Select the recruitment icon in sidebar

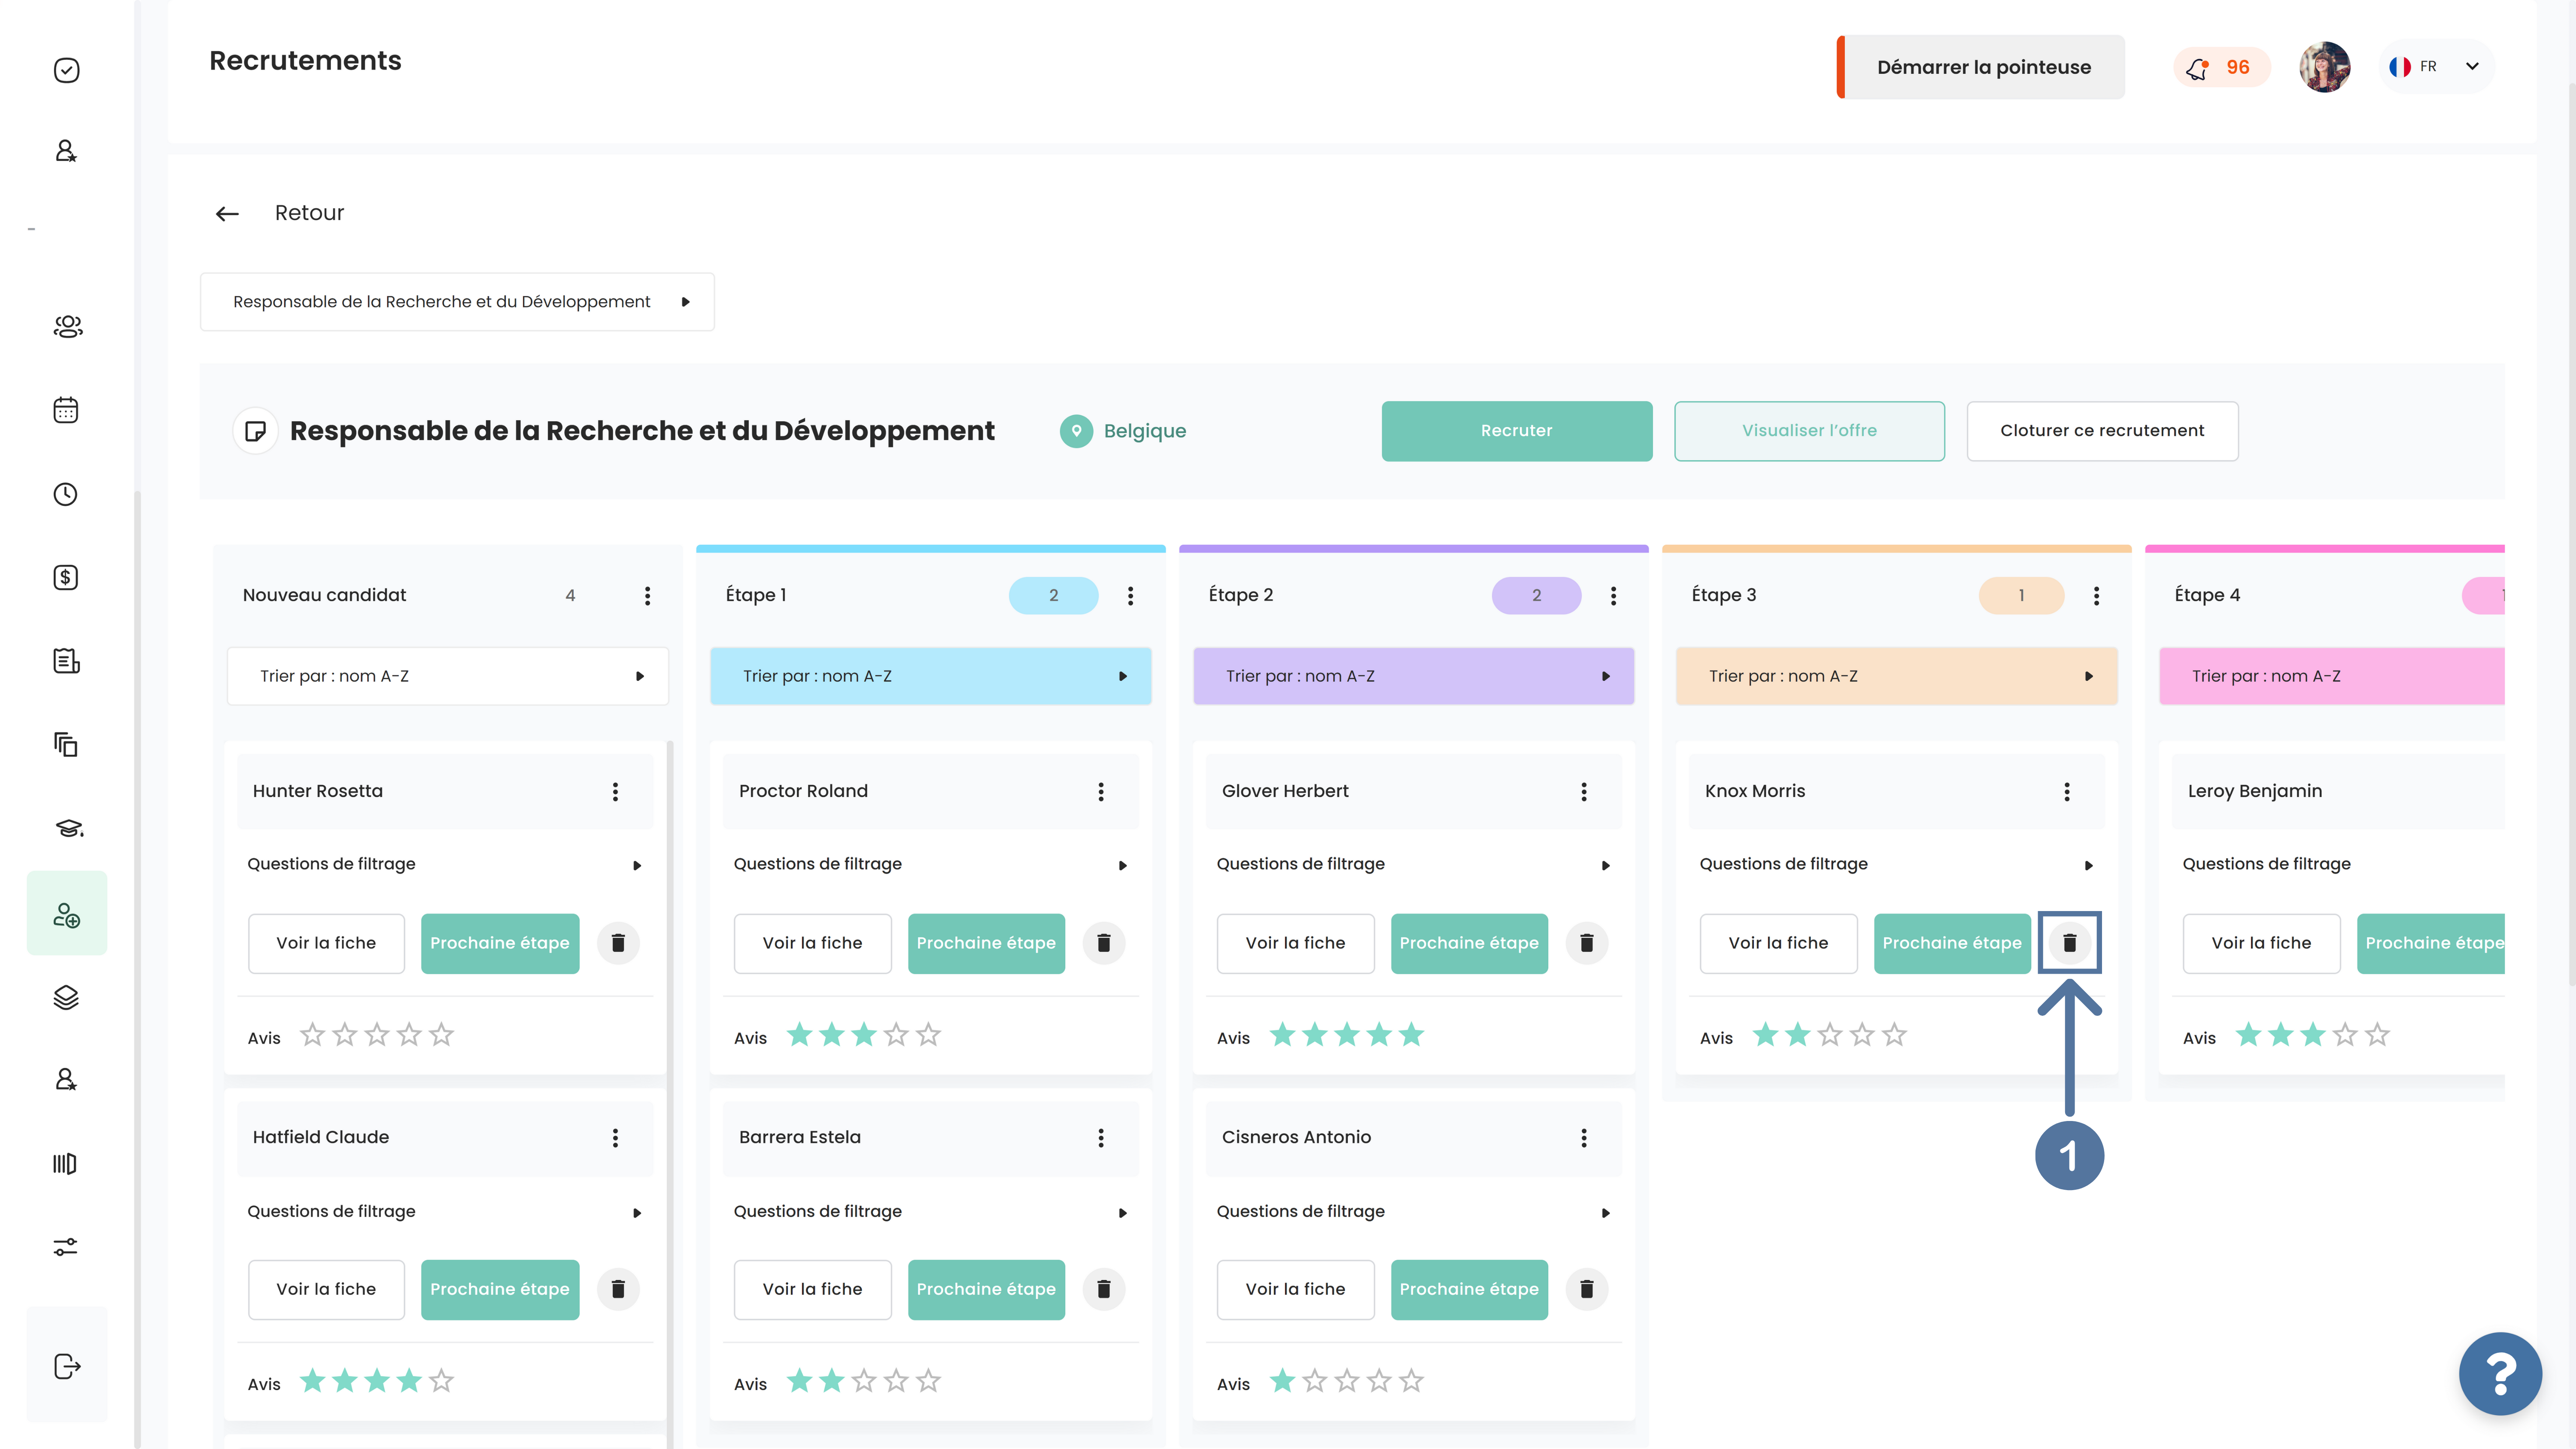67,914
